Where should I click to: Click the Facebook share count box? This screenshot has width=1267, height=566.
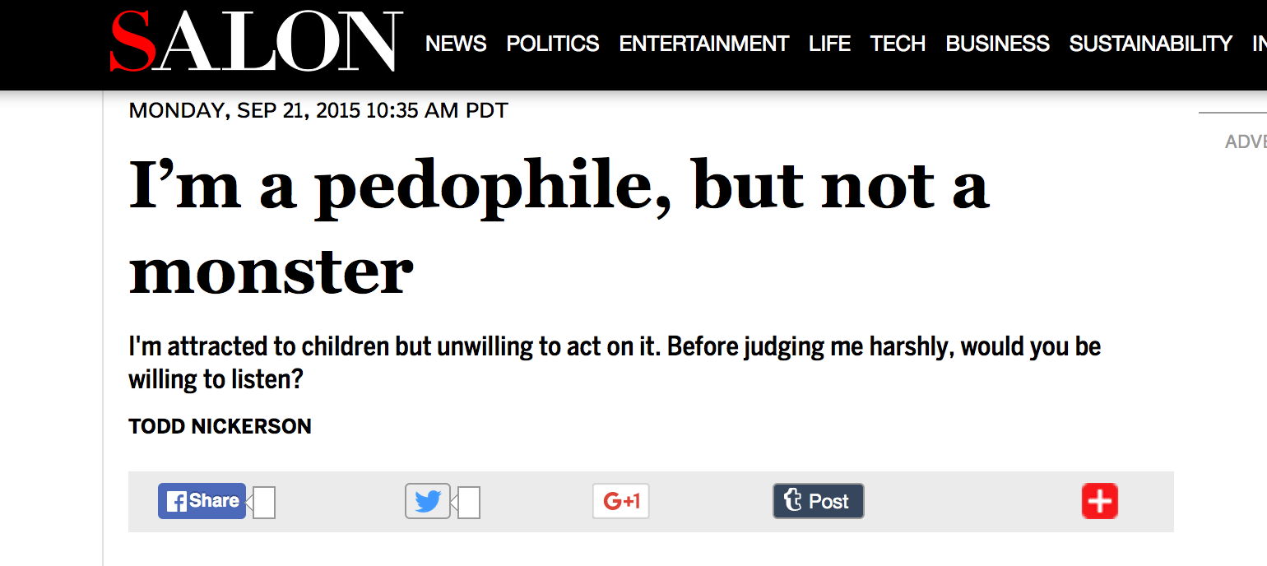click(x=264, y=503)
